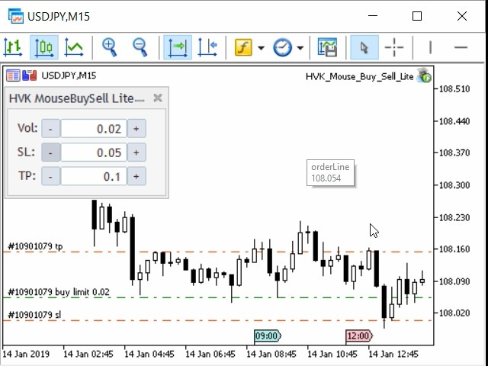Close the HVK MouseBuySell Lite panel
The height and width of the screenshot is (366, 488).
[158, 98]
